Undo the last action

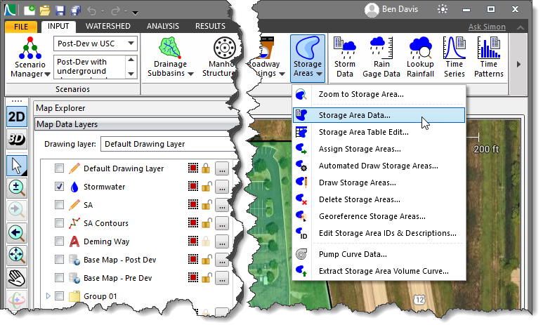[91, 11]
